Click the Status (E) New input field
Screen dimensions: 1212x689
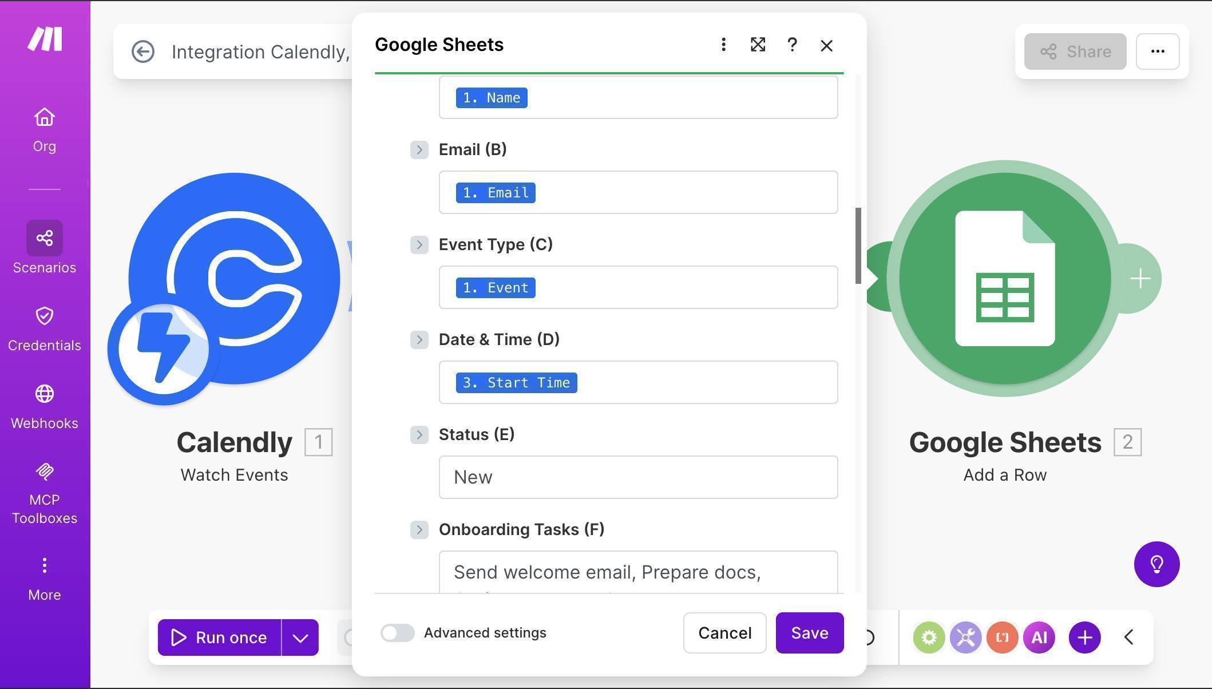[637, 477]
